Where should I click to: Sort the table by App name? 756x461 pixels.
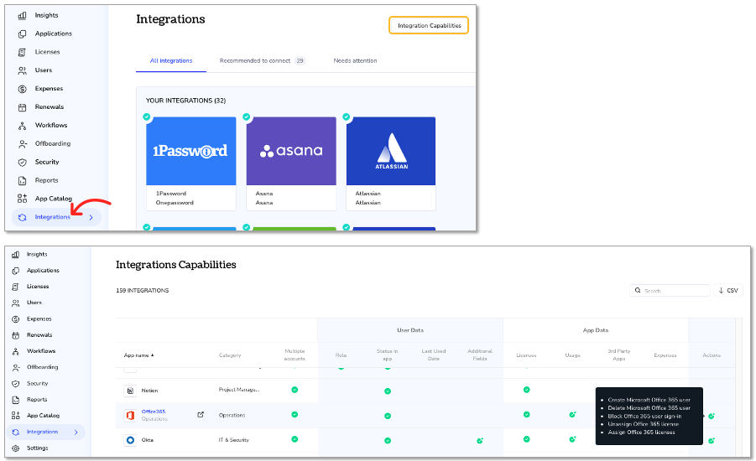(x=138, y=355)
